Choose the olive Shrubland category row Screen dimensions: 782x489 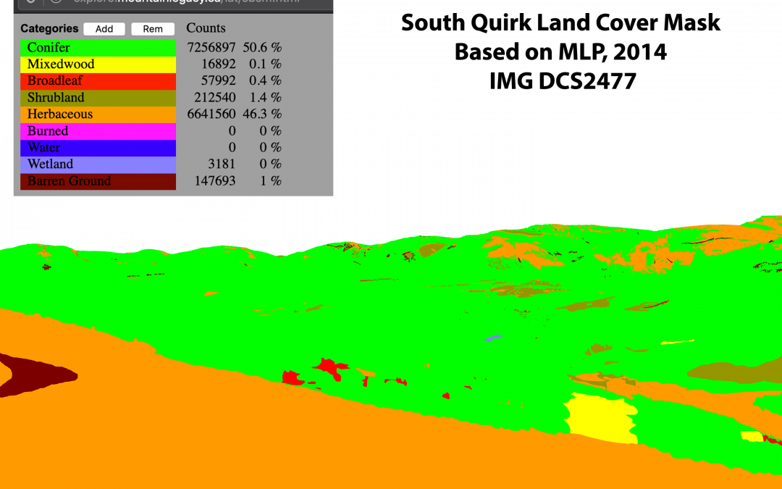pyautogui.click(x=98, y=98)
